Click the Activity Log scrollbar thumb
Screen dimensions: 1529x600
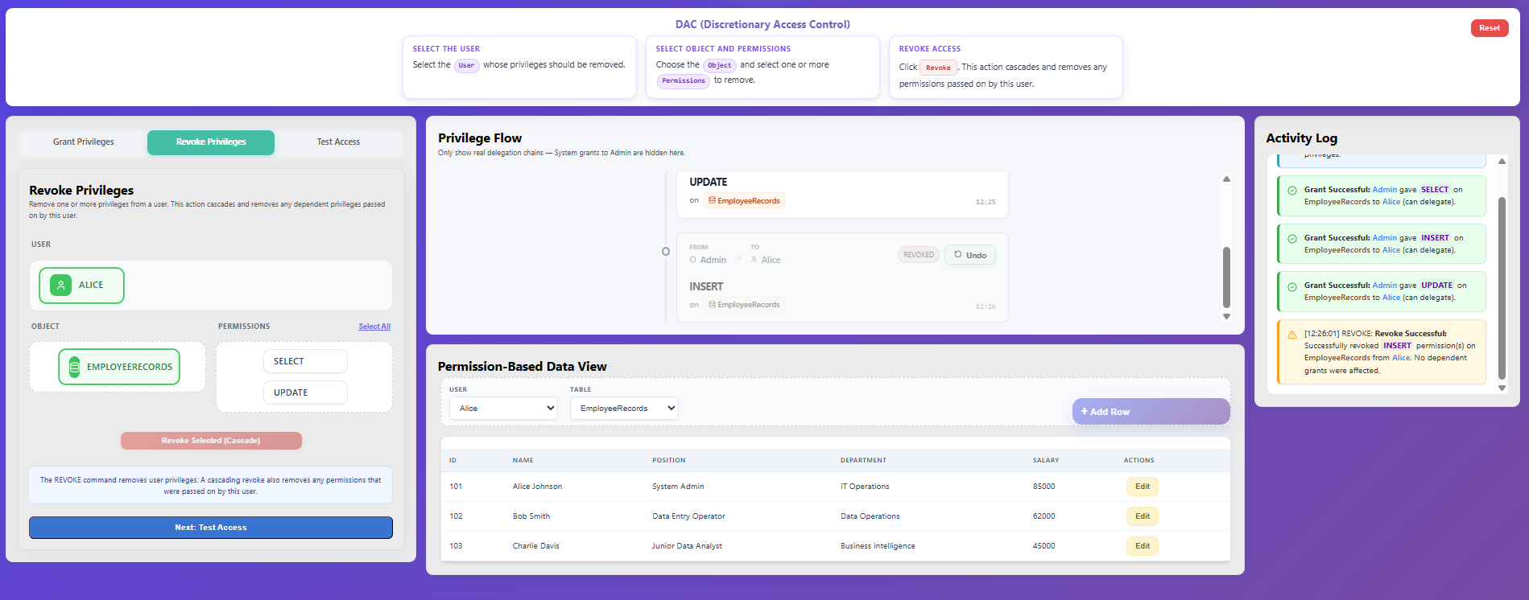(1502, 288)
